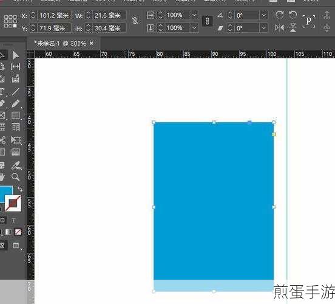Enable formatting affects container

(x=2, y=220)
